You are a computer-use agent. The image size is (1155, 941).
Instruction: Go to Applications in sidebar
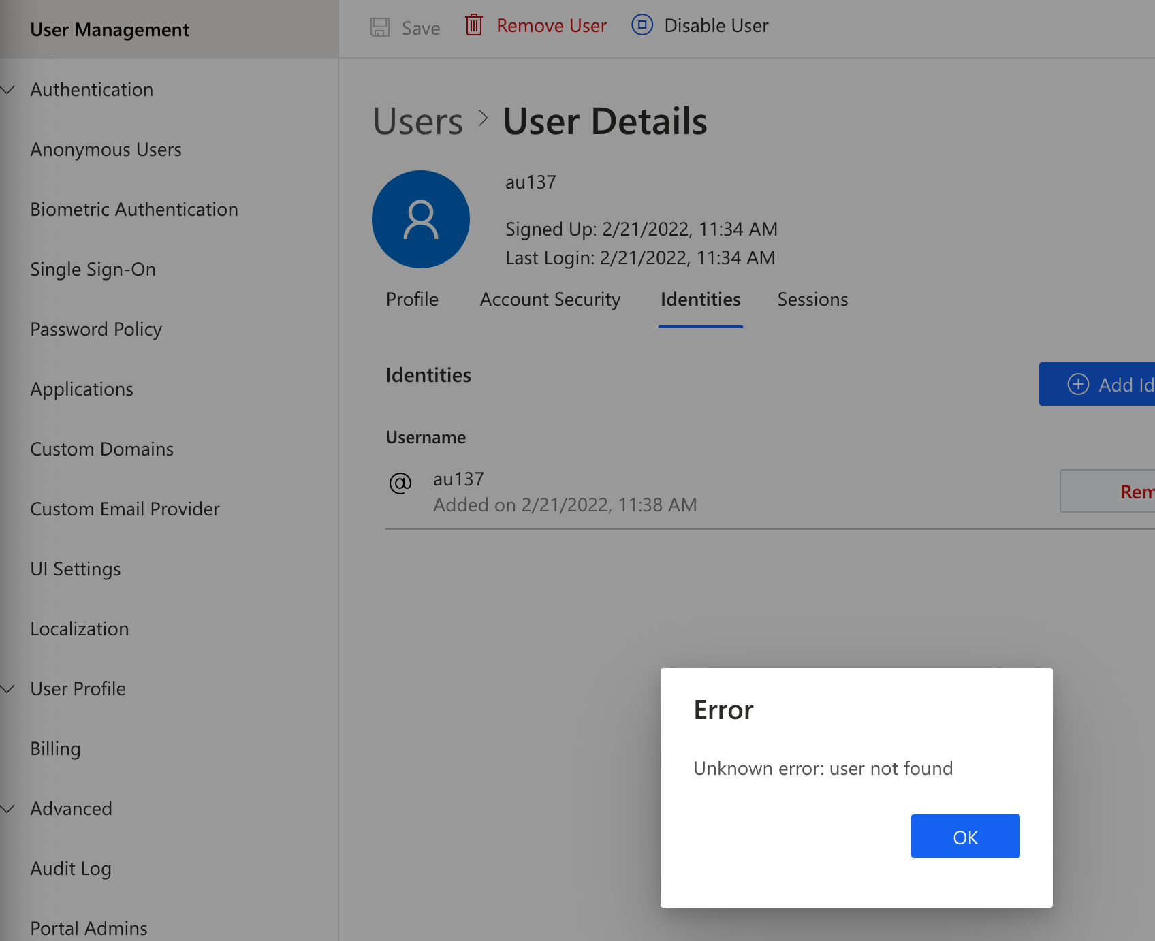click(82, 389)
